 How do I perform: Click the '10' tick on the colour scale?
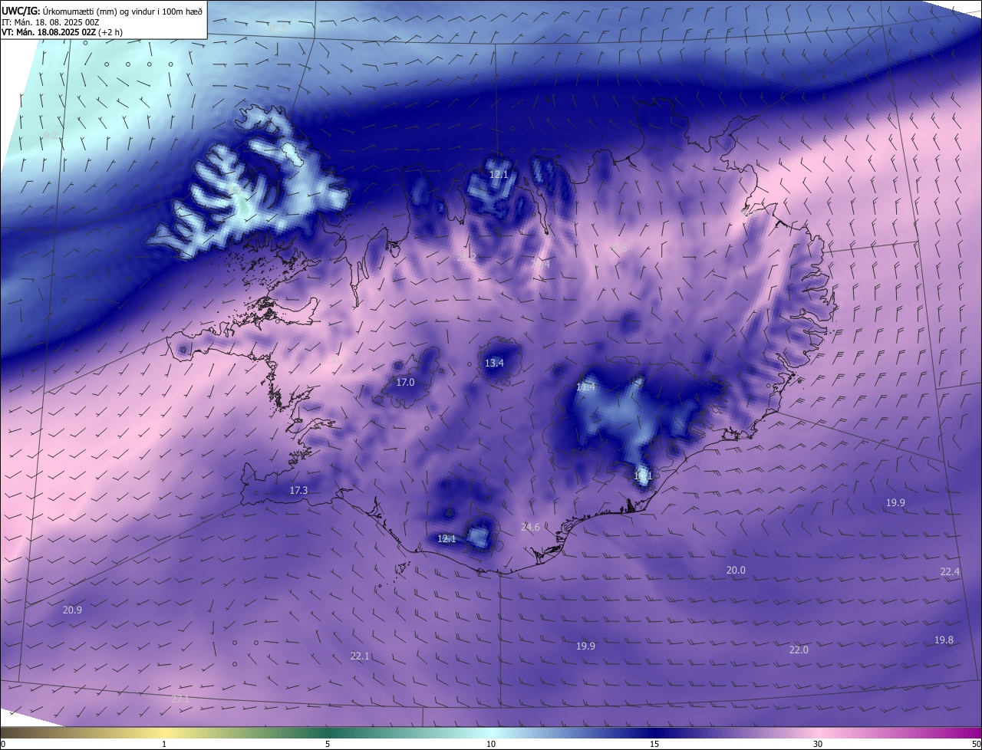[491, 745]
